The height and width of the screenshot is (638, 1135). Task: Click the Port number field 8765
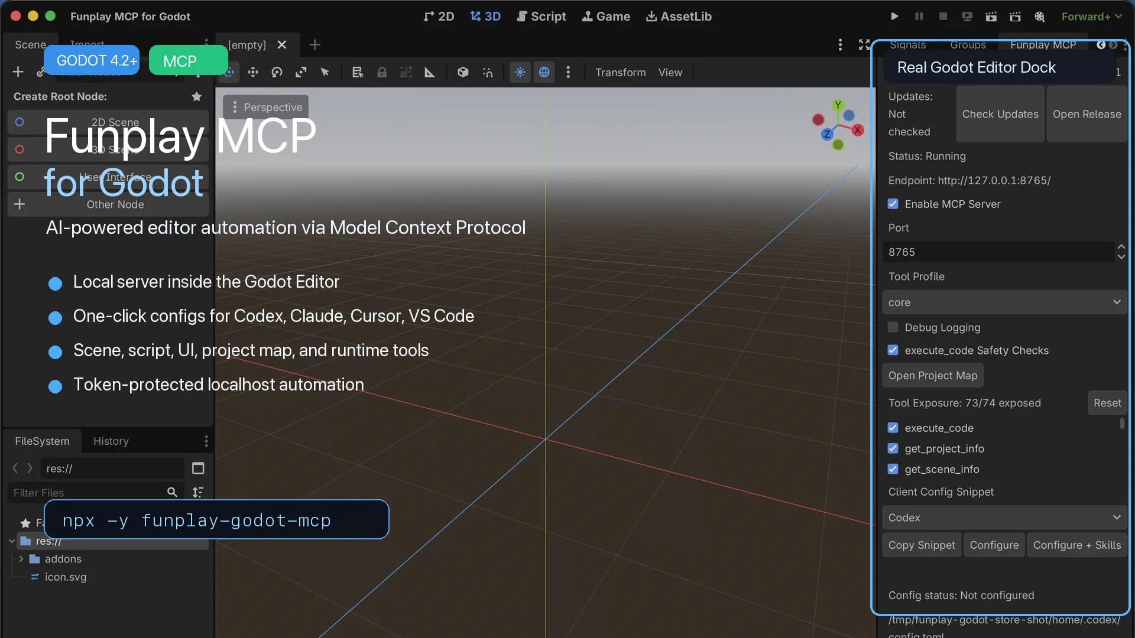pyautogui.click(x=998, y=252)
